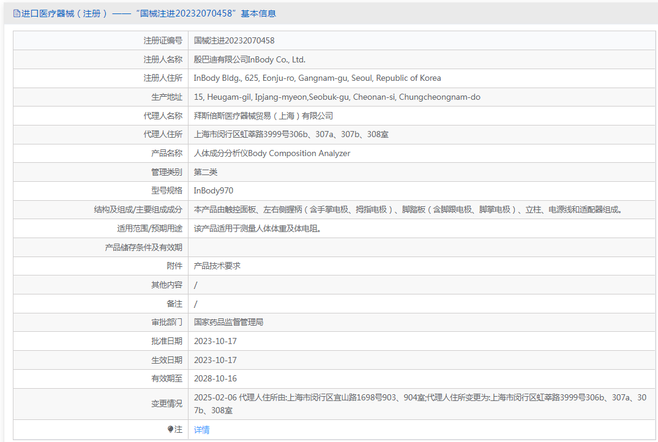Select the structure description starting 本产品由触控面板
The height and width of the screenshot is (442, 658).
coord(408,209)
